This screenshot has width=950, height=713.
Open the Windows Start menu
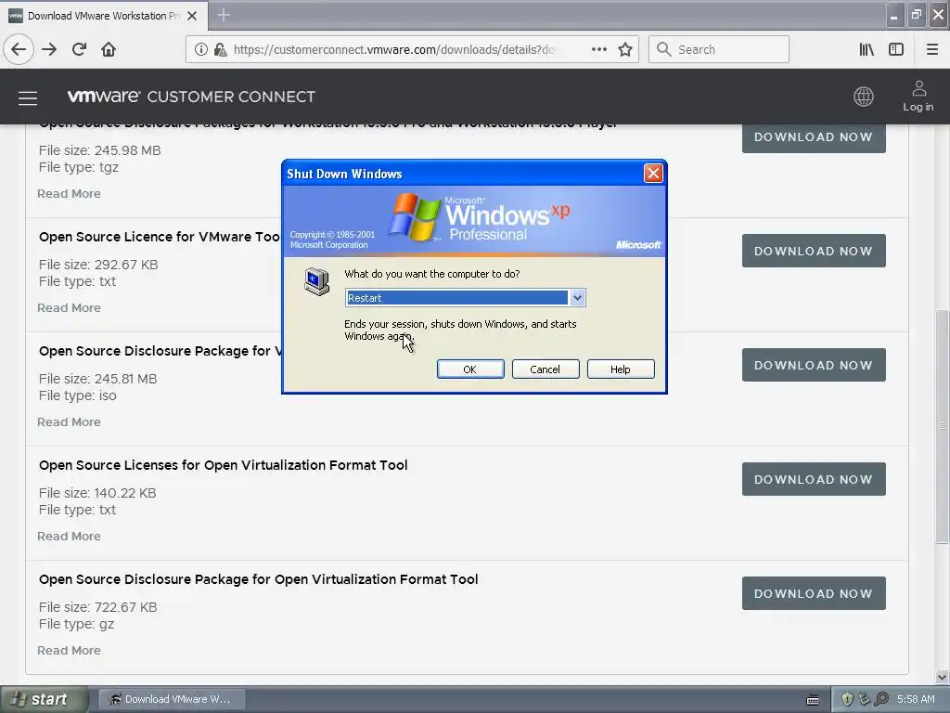pyautogui.click(x=44, y=700)
